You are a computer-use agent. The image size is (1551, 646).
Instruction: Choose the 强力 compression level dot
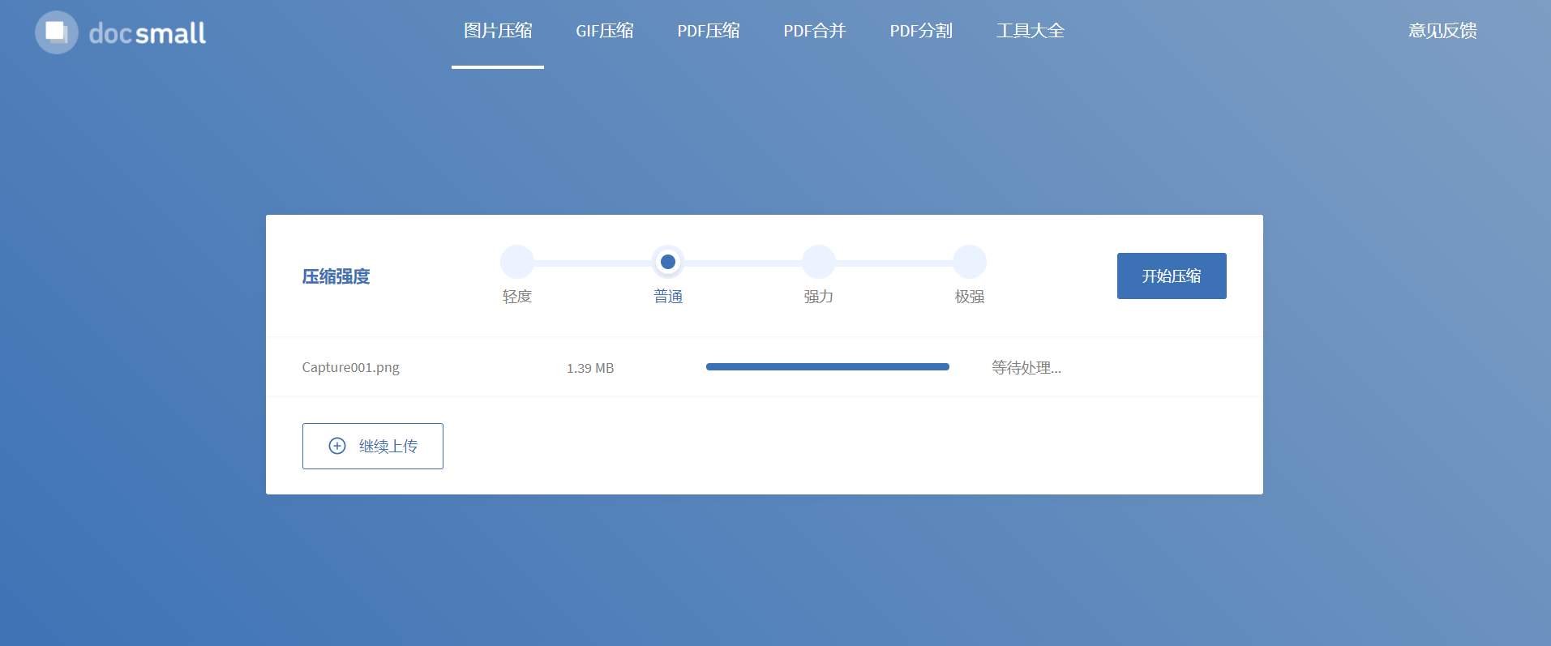click(819, 262)
